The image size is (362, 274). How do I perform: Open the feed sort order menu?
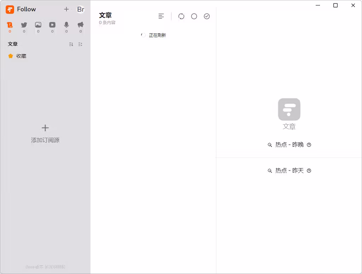click(71, 44)
